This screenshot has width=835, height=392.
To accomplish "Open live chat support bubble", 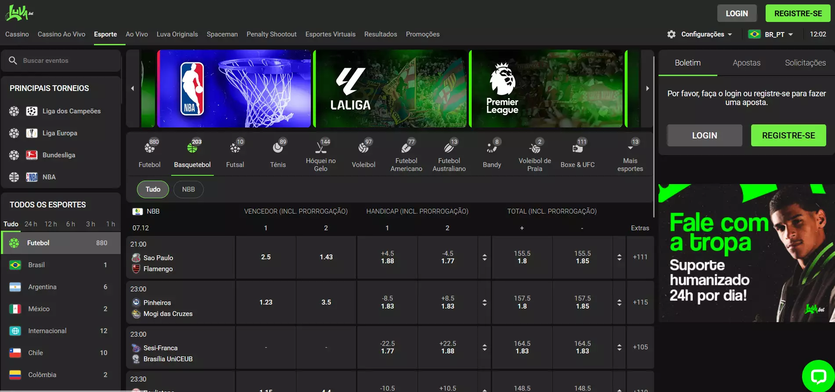I will click(818, 376).
